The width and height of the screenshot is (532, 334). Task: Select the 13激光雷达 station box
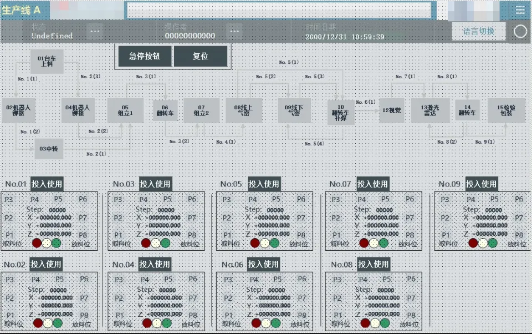(x=430, y=110)
